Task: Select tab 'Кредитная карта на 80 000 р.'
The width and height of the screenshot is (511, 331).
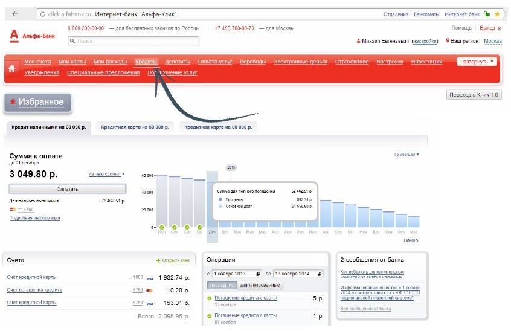Action: [x=218, y=127]
